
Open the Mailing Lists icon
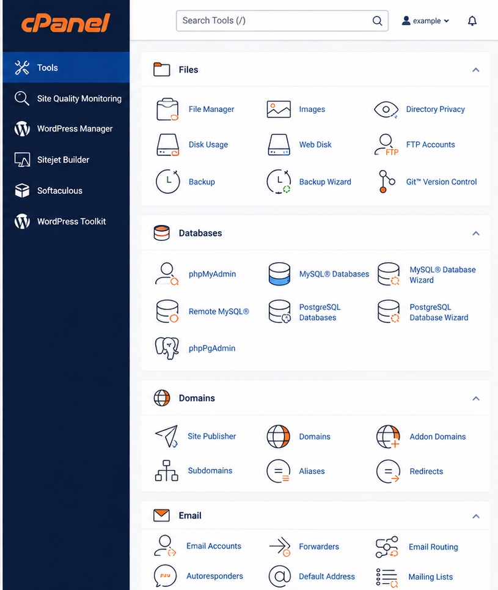[387, 577]
